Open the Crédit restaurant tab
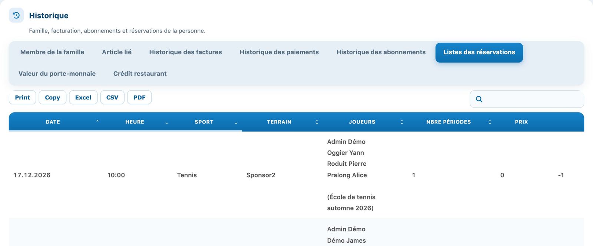Image resolution: width=593 pixels, height=246 pixels. tap(140, 74)
